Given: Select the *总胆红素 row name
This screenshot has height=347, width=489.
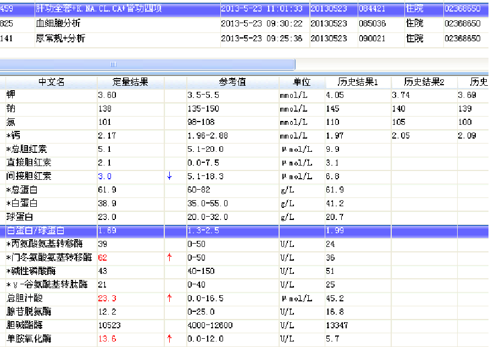Looking at the screenshot, I should pos(26,149).
